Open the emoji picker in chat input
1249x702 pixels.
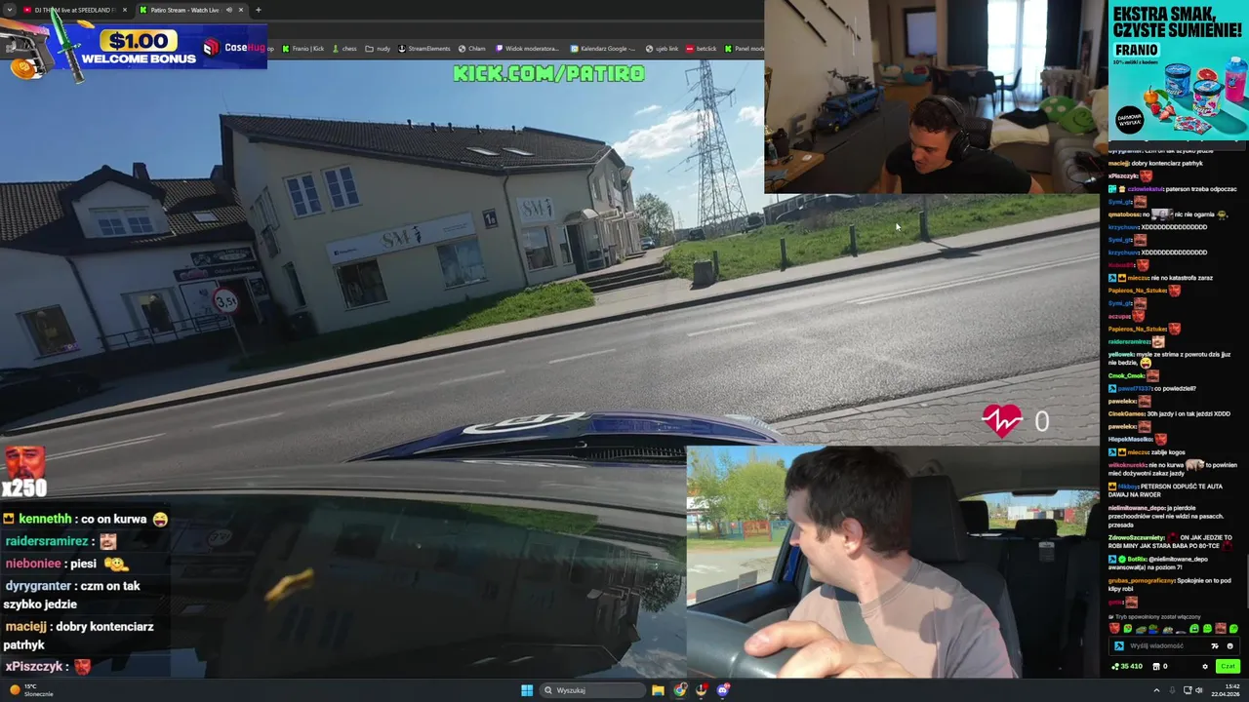click(1229, 645)
